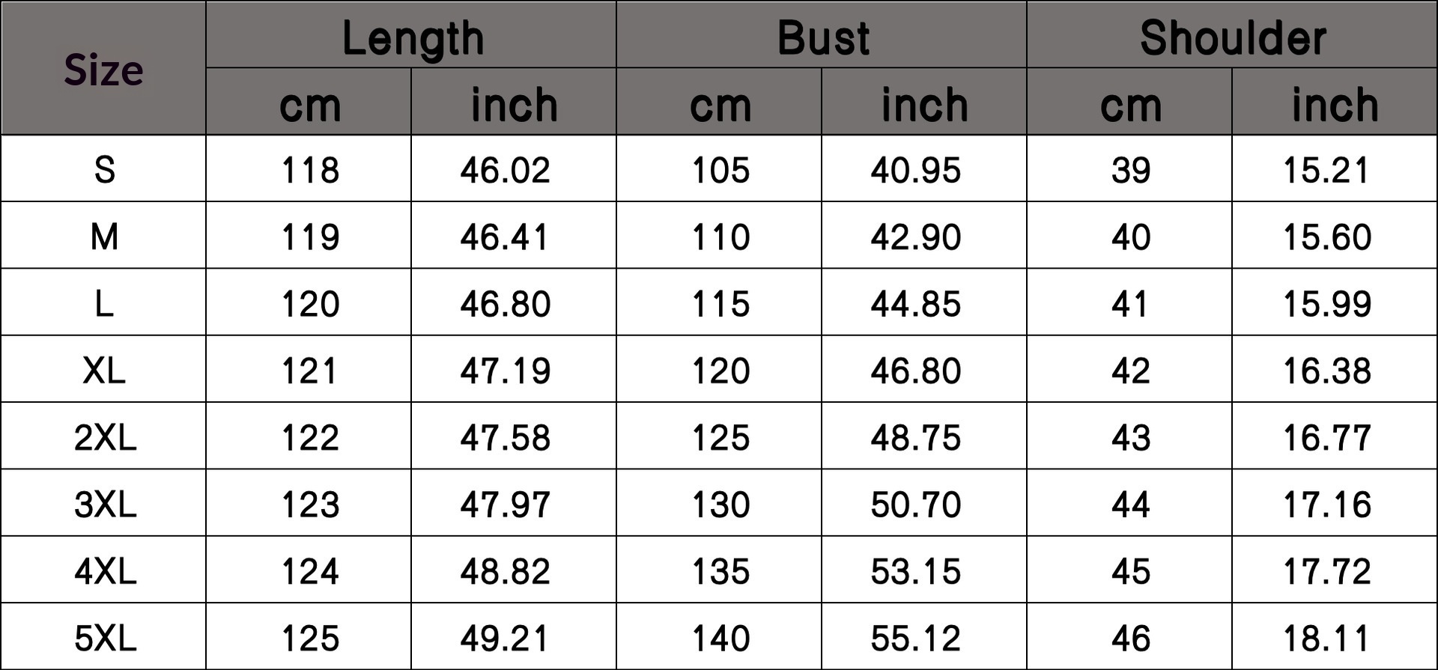Click the 130 bust cm cell
The image size is (1438, 670).
point(720,505)
